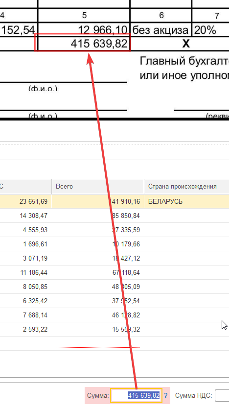Click the invoice total 415 639,82 in the document
The height and width of the screenshot is (410, 229).
[99, 44]
